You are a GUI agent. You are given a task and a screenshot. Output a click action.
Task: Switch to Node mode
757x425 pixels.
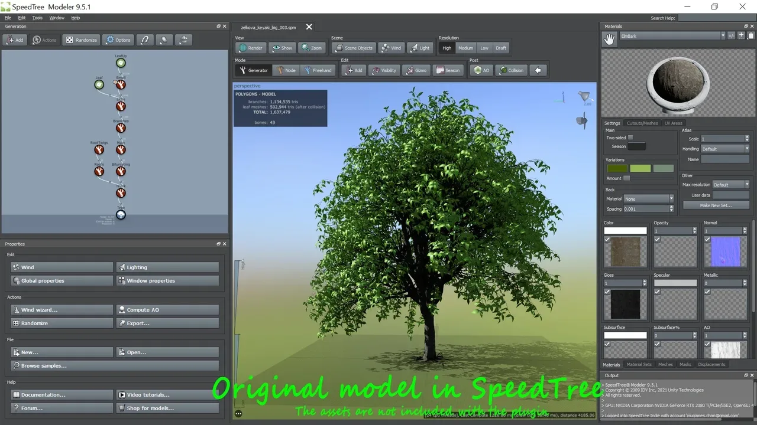pos(286,70)
